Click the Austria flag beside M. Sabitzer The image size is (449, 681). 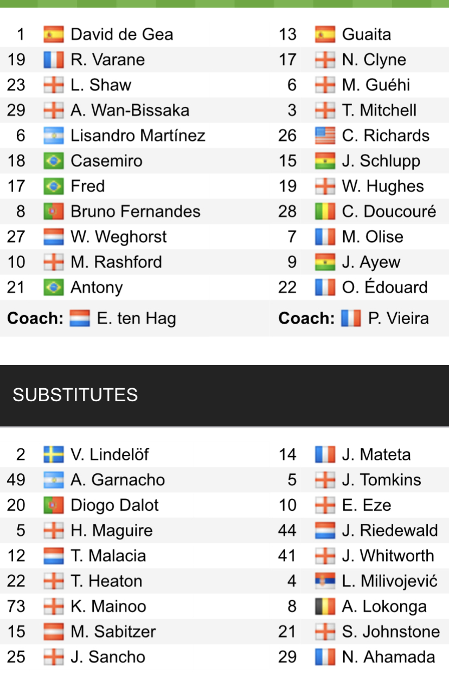[54, 632]
